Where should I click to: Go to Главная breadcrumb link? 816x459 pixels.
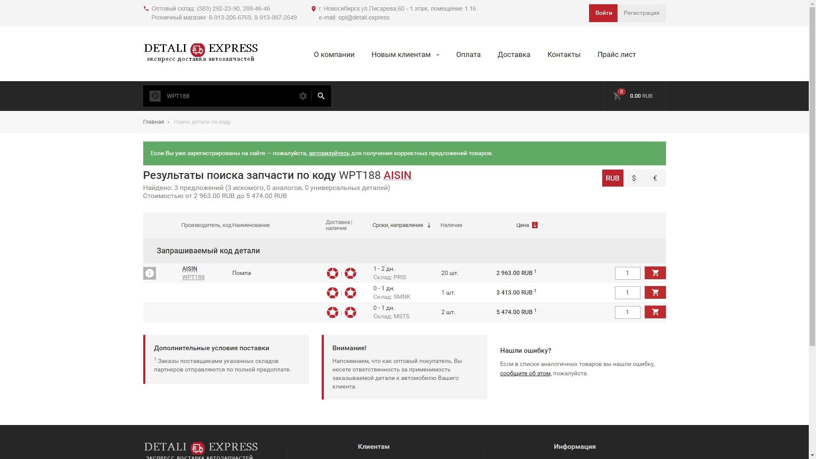tap(153, 122)
